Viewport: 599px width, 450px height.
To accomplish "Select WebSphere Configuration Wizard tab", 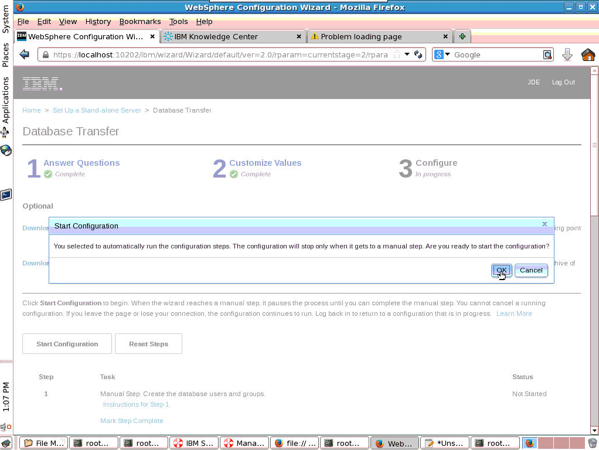I will (x=86, y=37).
